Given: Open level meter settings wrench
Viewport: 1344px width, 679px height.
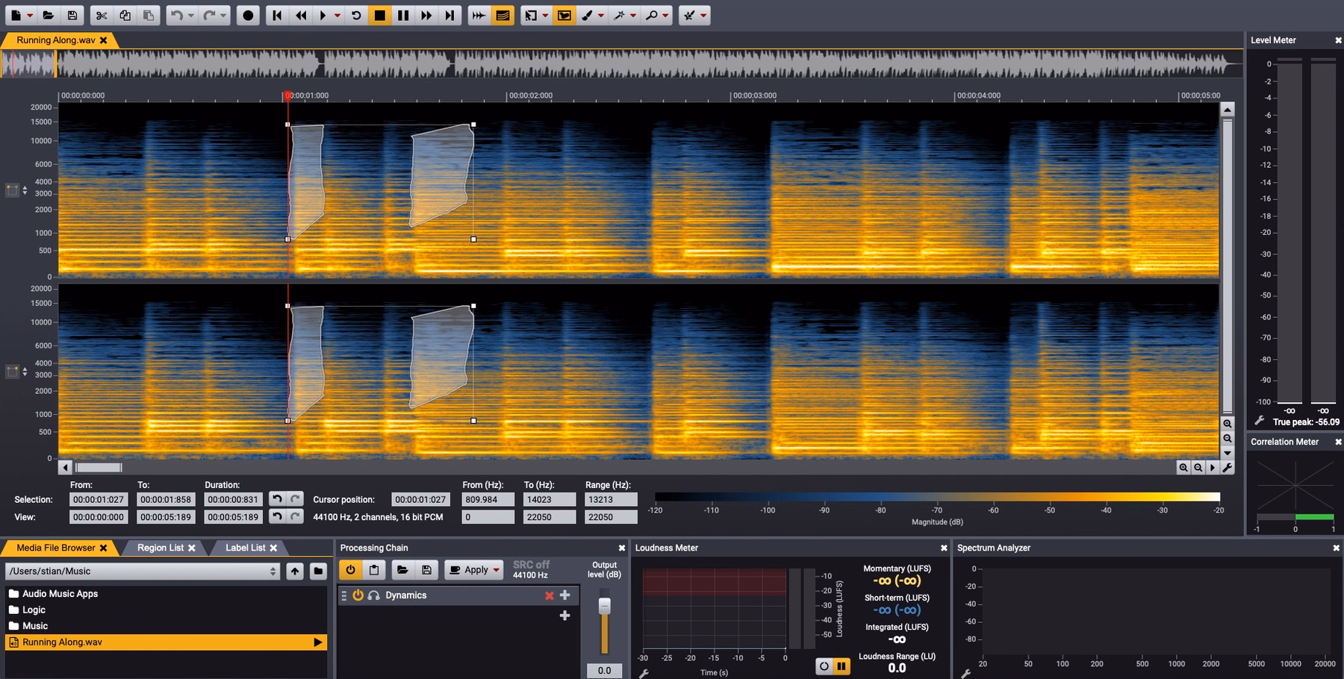Looking at the screenshot, I should (1259, 422).
